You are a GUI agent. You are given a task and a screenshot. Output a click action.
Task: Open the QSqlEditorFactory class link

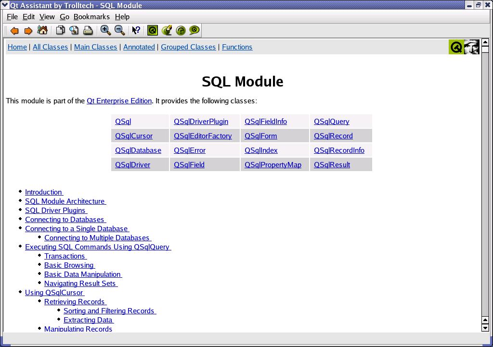pyautogui.click(x=203, y=136)
